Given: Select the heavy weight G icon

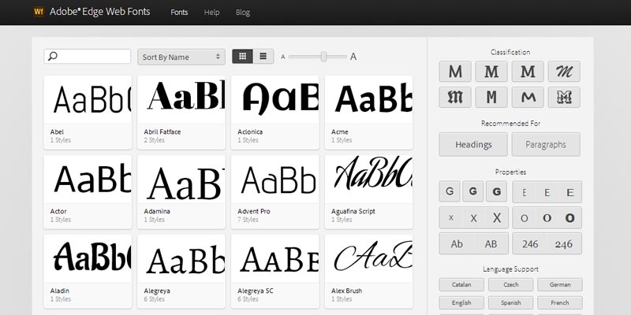Looking at the screenshot, I should [496, 191].
